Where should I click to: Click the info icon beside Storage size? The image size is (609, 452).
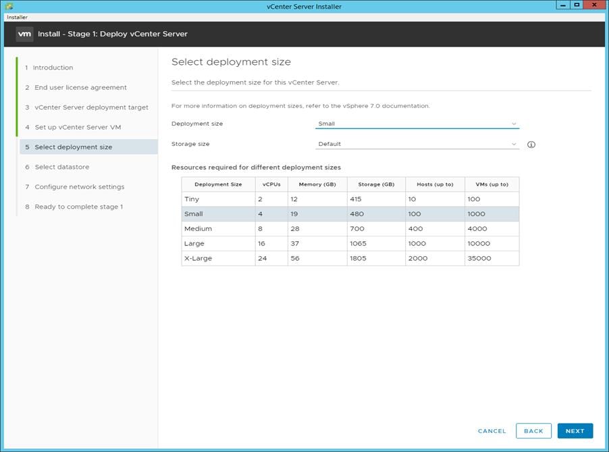click(x=533, y=143)
